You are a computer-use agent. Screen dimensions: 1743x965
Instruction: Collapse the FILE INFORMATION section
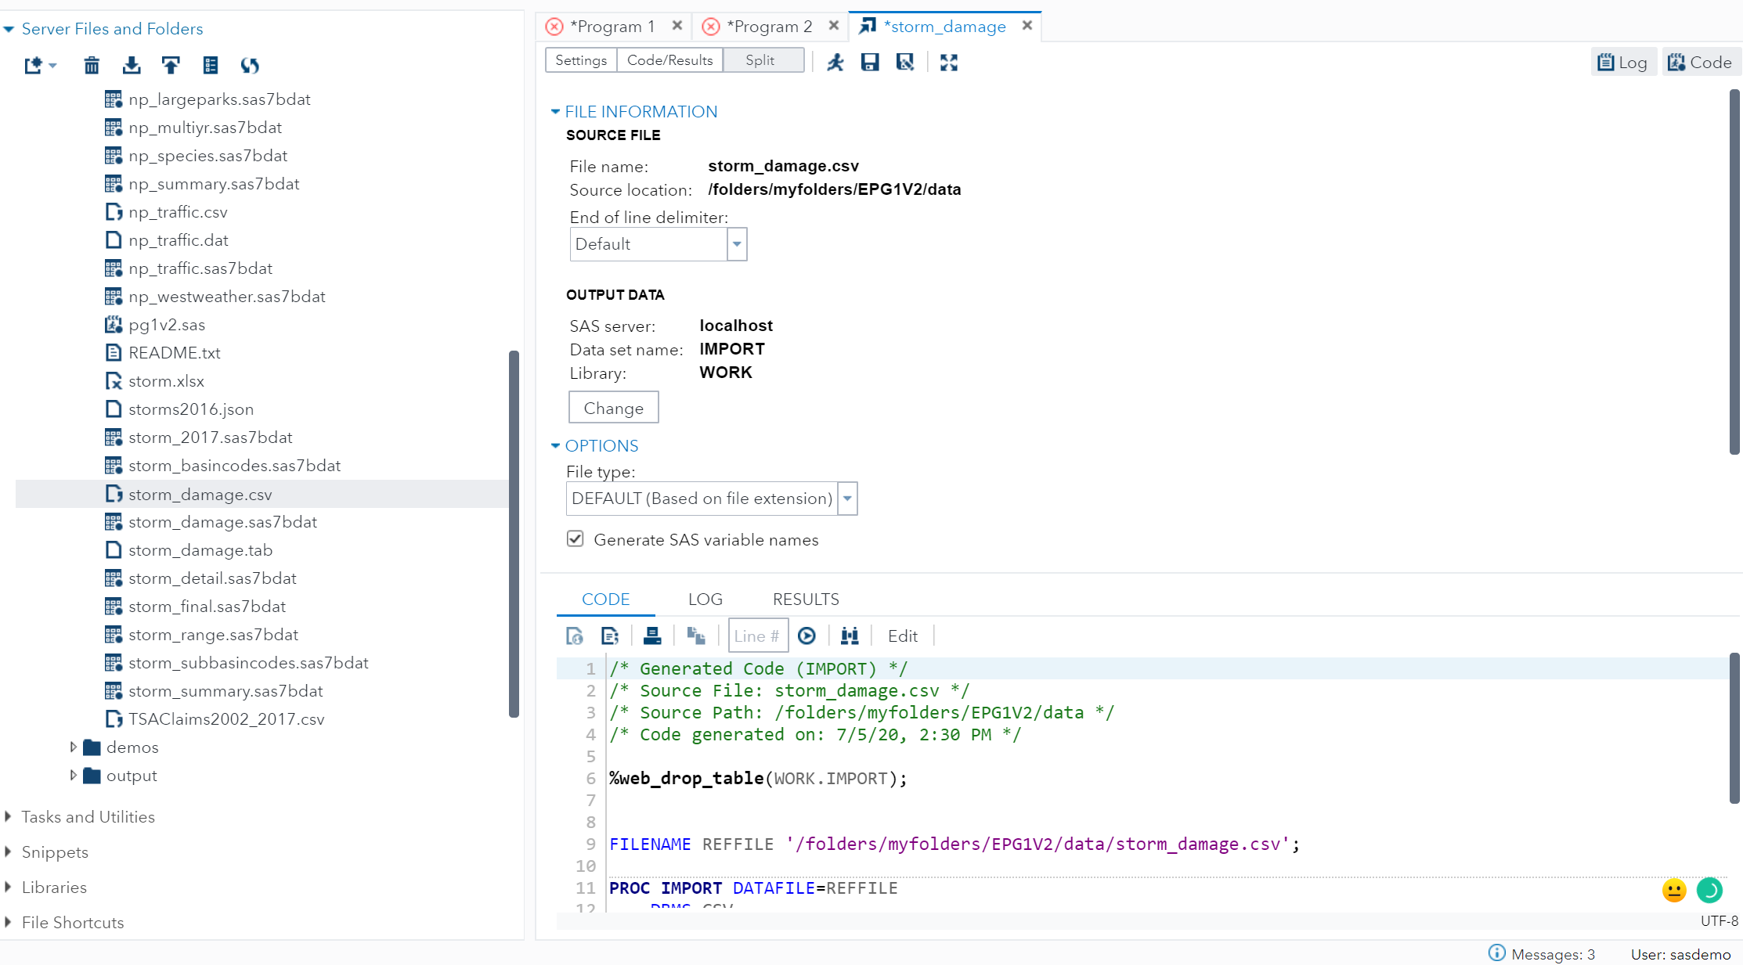(555, 112)
